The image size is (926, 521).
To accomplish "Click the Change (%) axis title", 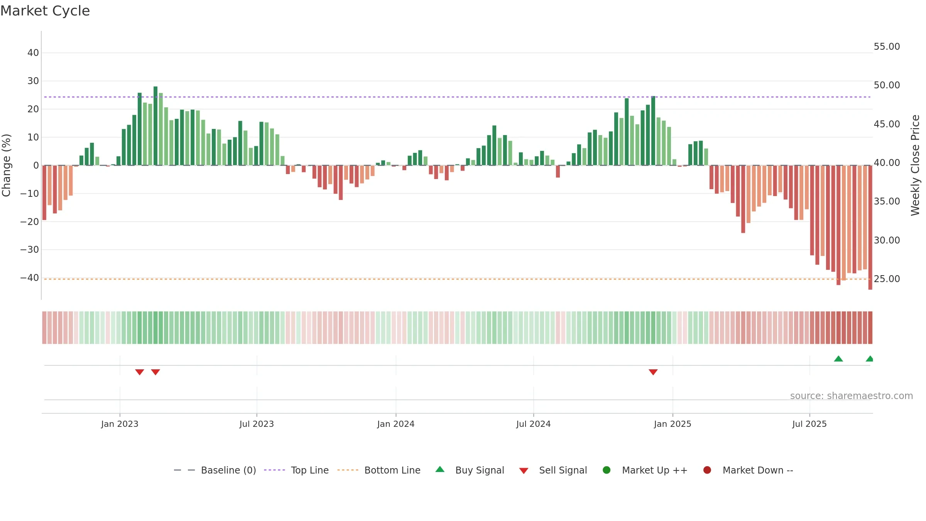I will pyautogui.click(x=6, y=165).
